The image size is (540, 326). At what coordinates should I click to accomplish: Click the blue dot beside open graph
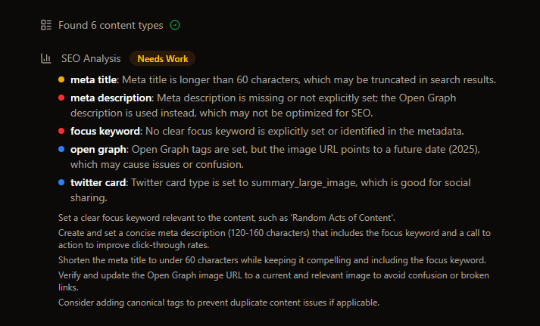click(x=61, y=149)
